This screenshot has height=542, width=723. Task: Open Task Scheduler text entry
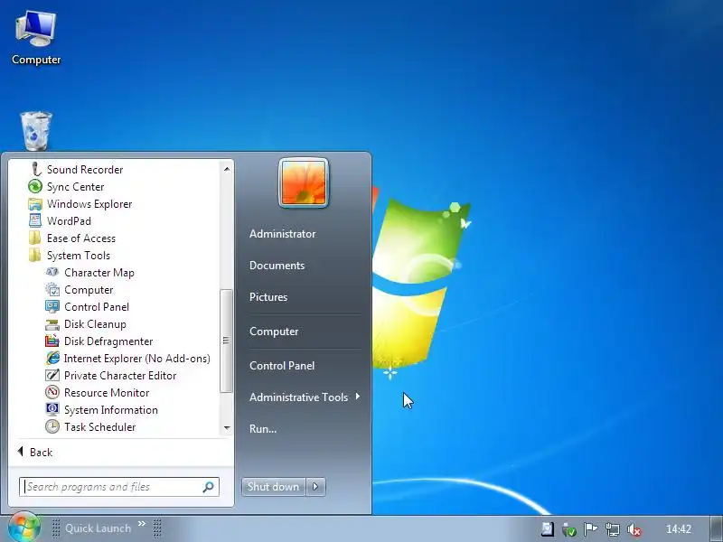pyautogui.click(x=100, y=427)
